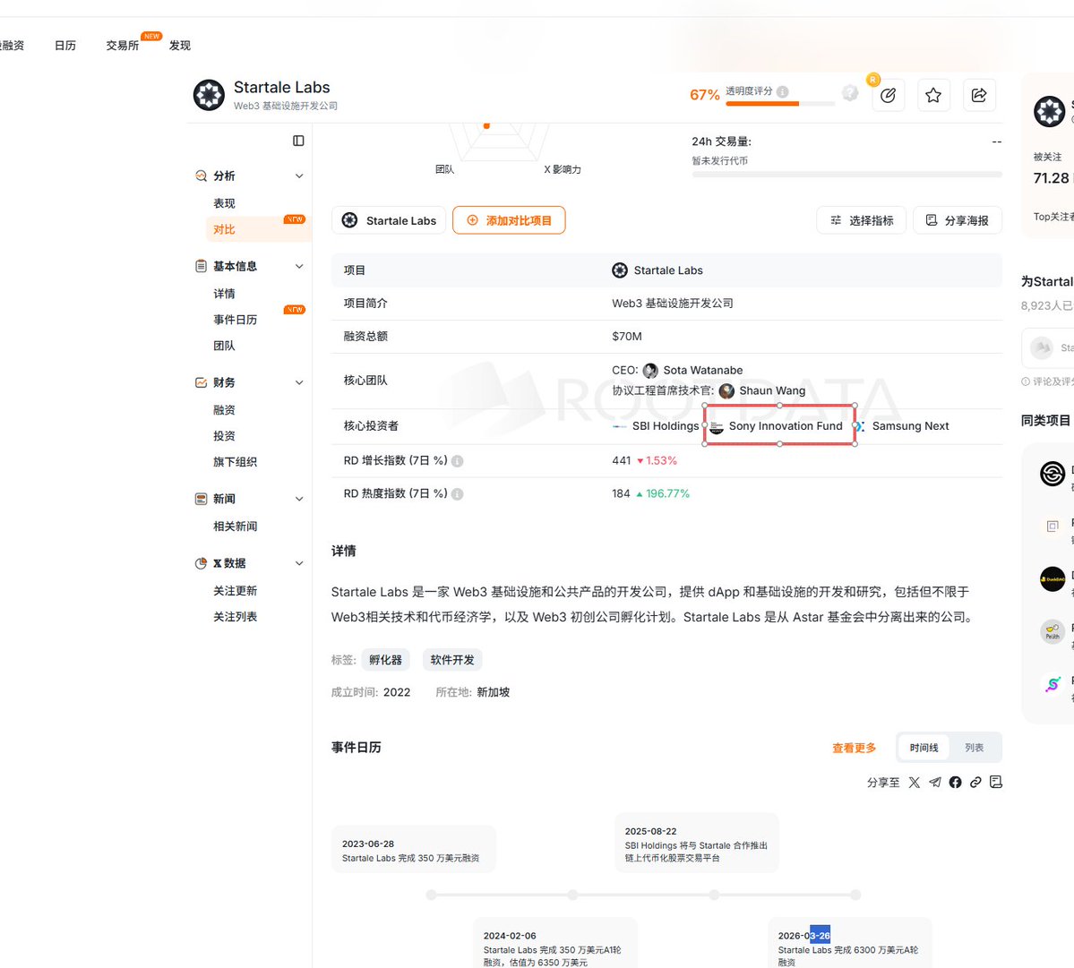
Task: Open Sota Watanabe avatar
Action: [650, 371]
